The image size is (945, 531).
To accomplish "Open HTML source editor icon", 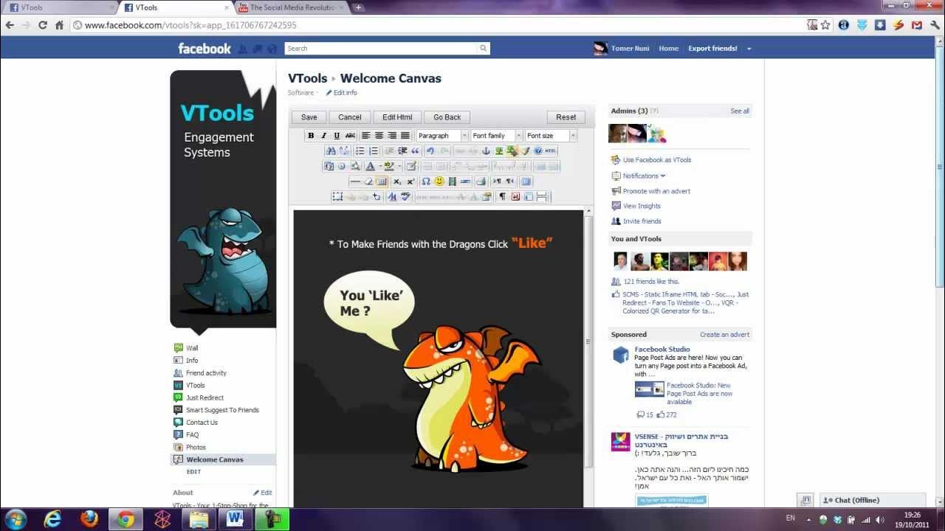I will pos(550,150).
